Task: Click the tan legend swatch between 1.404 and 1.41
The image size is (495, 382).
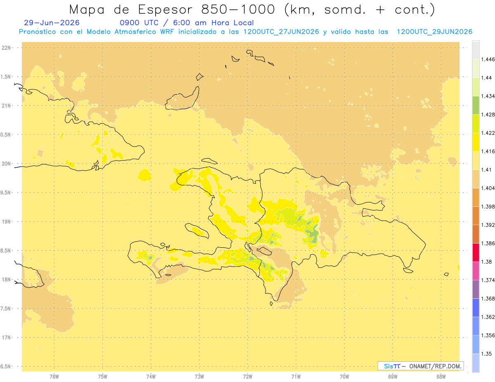Action: pos(476,179)
